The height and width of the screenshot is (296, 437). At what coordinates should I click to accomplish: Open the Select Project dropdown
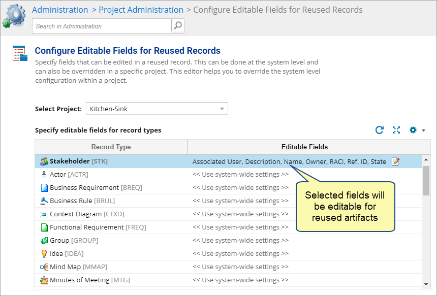click(x=157, y=109)
